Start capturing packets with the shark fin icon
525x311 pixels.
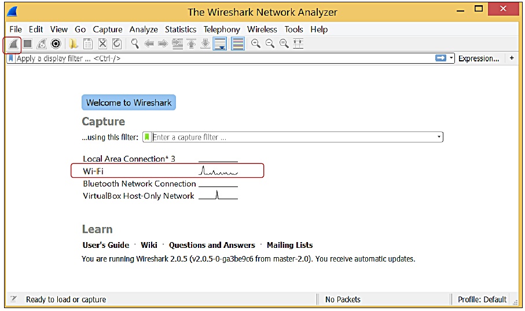(x=13, y=44)
